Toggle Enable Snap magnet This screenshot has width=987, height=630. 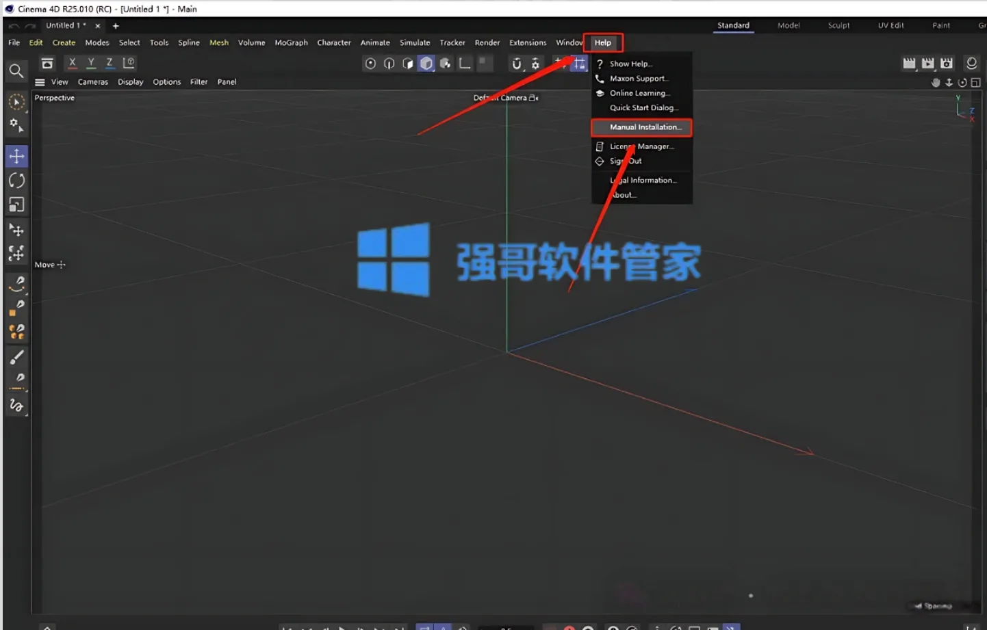pyautogui.click(x=517, y=64)
